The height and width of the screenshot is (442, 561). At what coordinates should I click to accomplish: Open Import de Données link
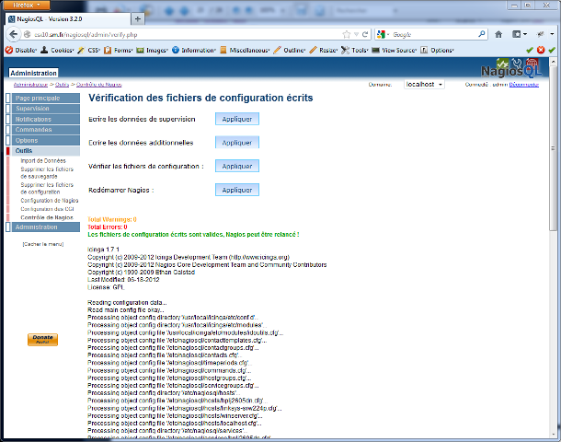tap(43, 161)
